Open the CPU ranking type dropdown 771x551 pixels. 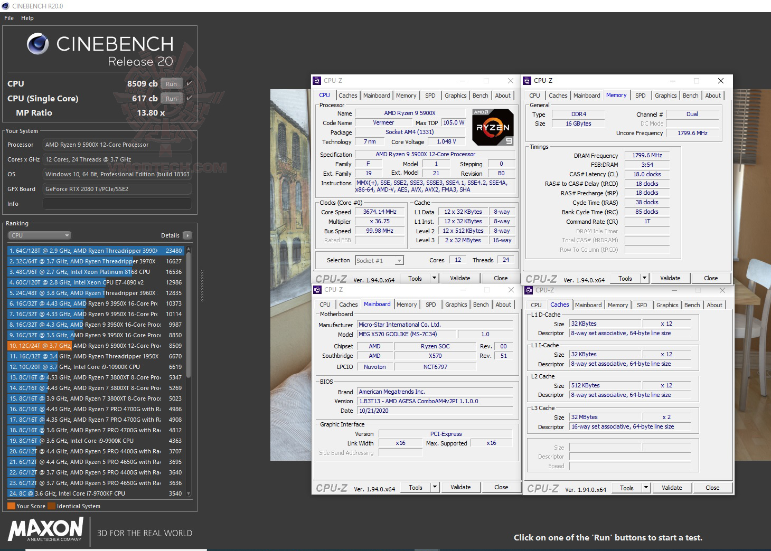tap(40, 235)
